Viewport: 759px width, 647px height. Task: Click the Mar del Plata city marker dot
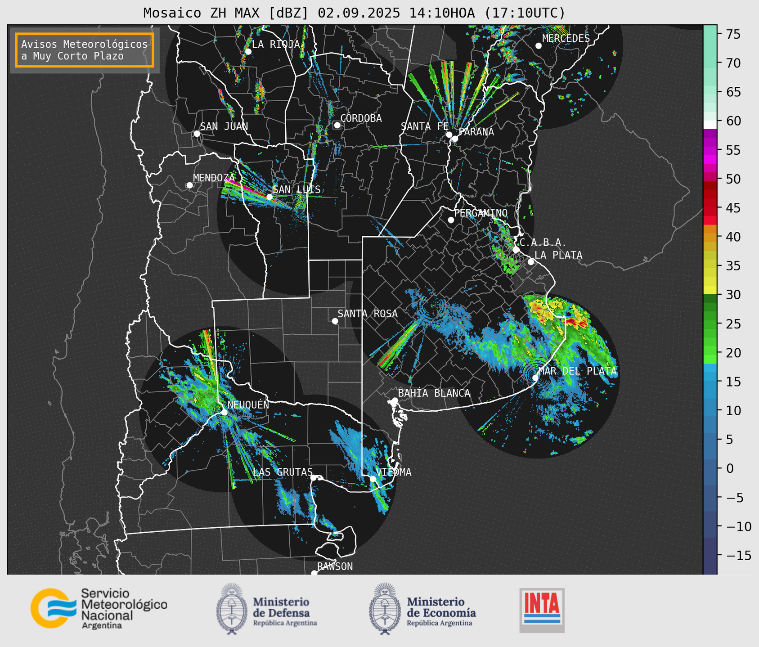click(x=535, y=377)
